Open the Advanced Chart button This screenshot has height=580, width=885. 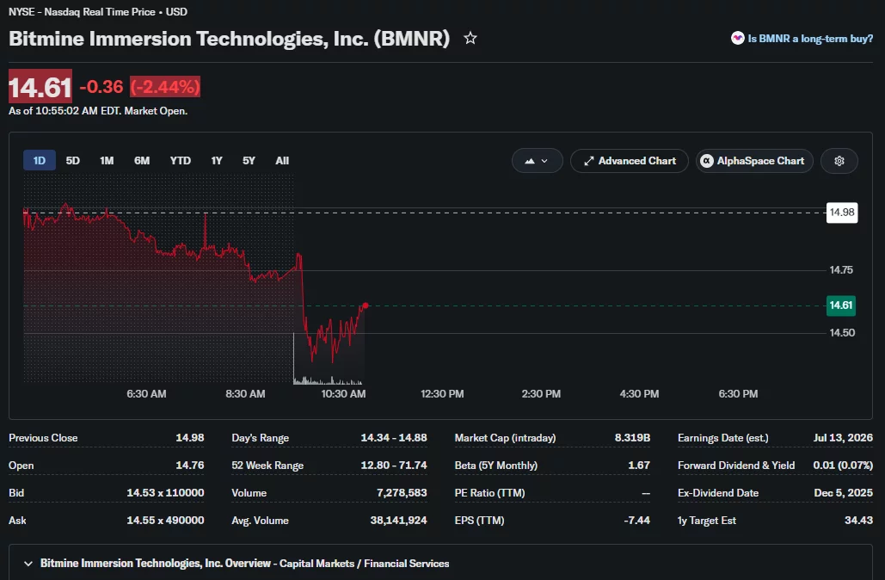(x=630, y=161)
